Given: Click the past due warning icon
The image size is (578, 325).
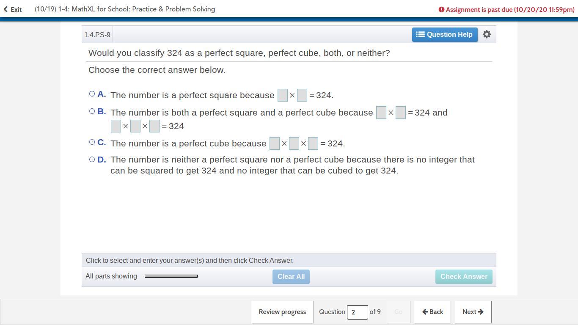Looking at the screenshot, I should (x=441, y=10).
